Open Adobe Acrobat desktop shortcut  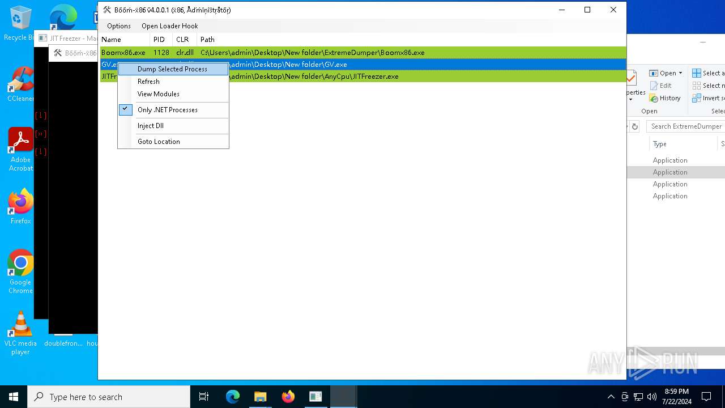(21, 150)
